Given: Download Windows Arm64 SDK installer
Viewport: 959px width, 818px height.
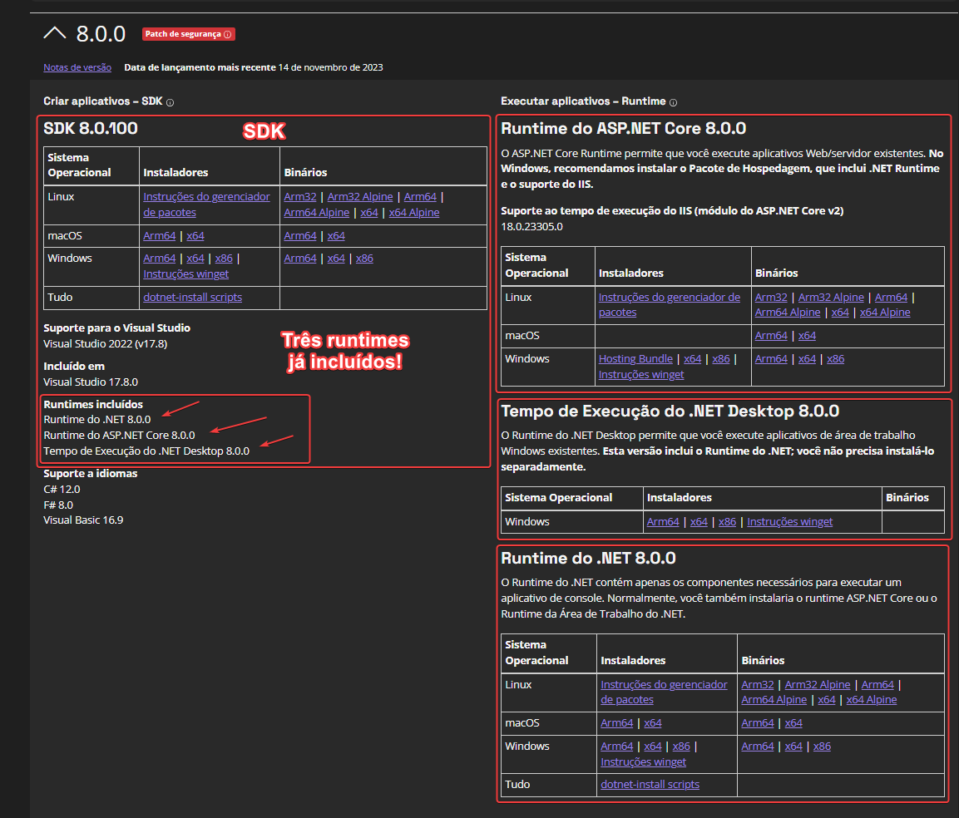Looking at the screenshot, I should pos(159,258).
